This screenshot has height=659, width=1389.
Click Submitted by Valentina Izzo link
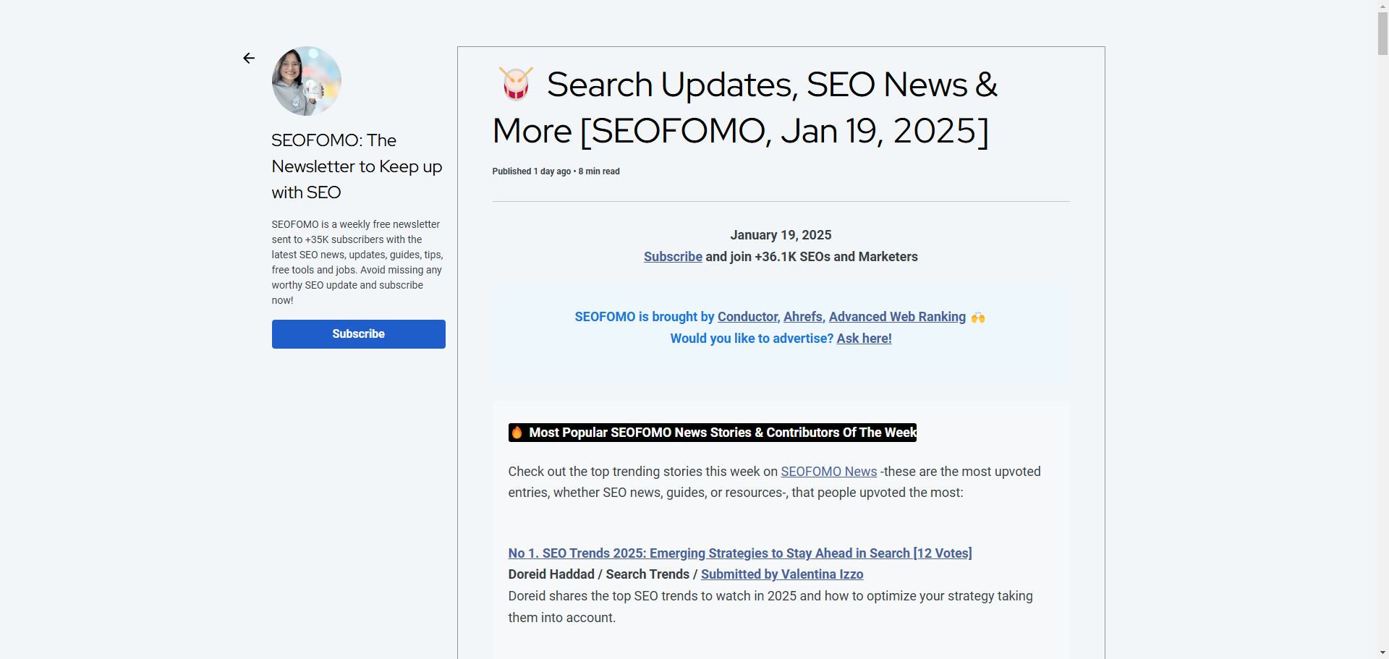click(782, 574)
